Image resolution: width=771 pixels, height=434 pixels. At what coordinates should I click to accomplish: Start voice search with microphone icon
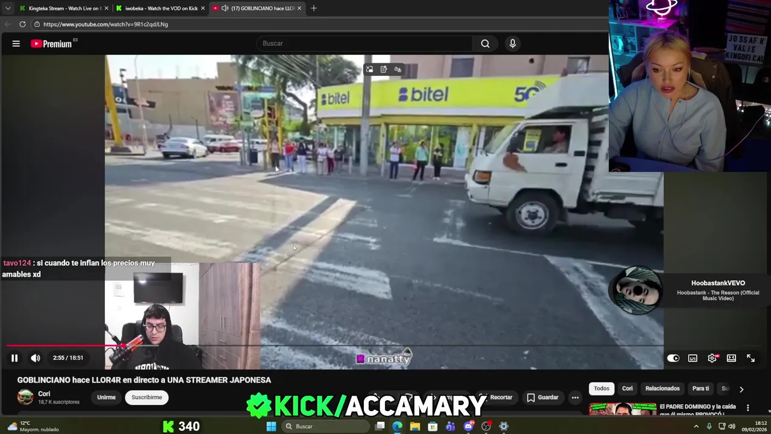click(513, 43)
